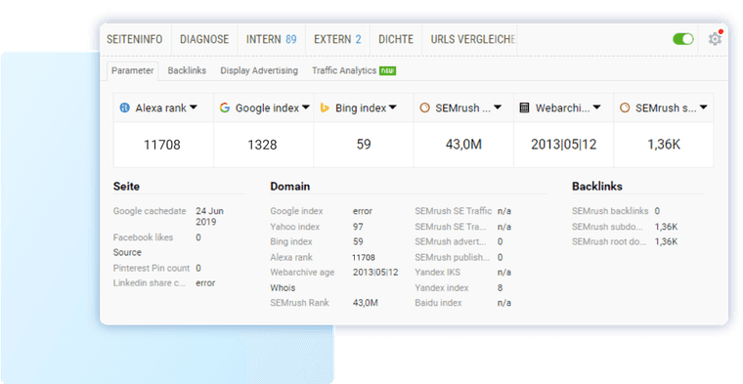Screen dimensions: 743x384
Task: Click the Webarchive age label
Action: (x=302, y=273)
